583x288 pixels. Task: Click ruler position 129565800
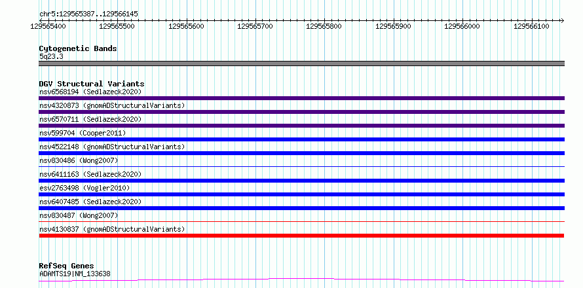[324, 26]
